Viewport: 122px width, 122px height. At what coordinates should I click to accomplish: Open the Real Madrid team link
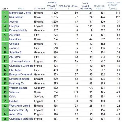(16, 17)
